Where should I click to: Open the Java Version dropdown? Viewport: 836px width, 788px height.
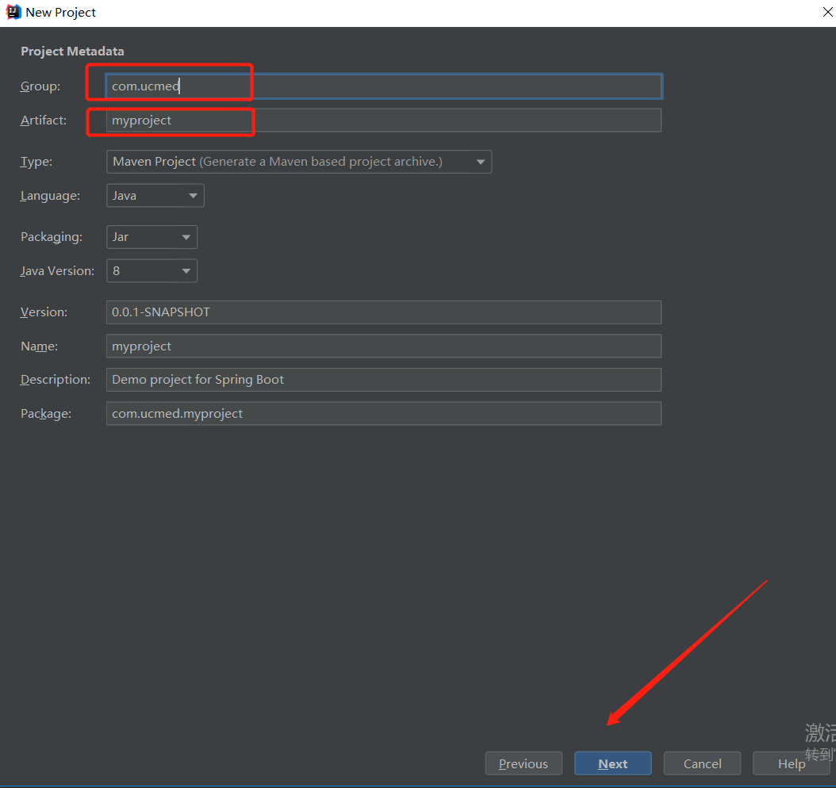click(152, 270)
